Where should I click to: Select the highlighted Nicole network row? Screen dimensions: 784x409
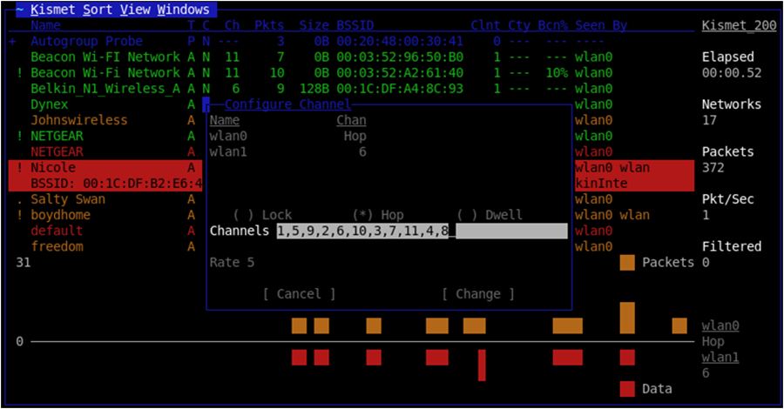point(105,167)
